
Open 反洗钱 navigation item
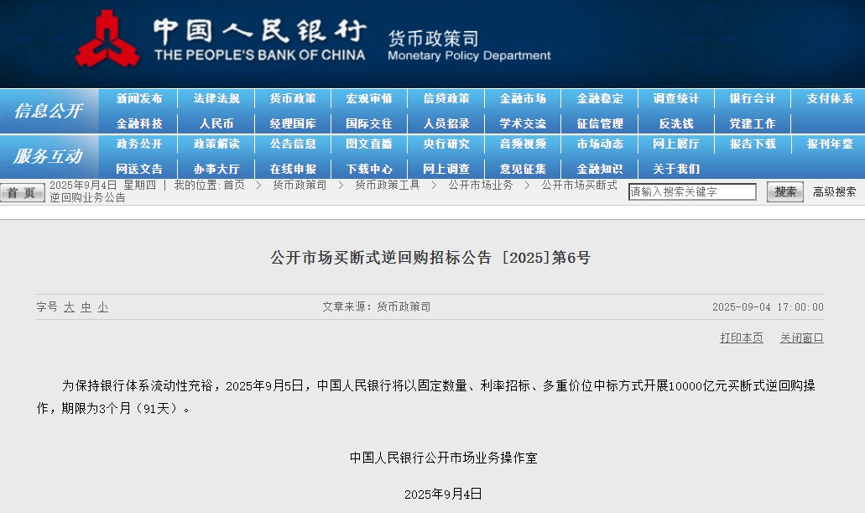tap(676, 123)
